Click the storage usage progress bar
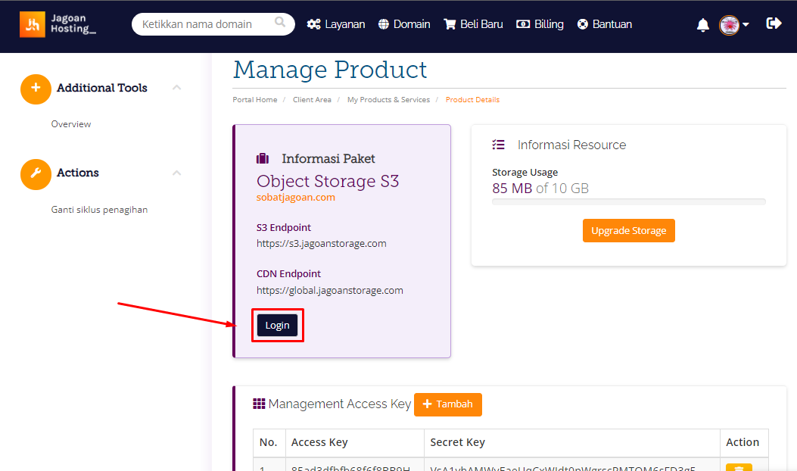The height and width of the screenshot is (471, 797). pyautogui.click(x=628, y=202)
